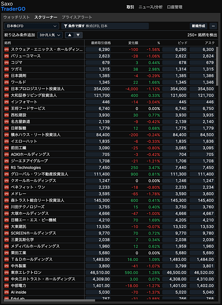Image resolution: width=222 pixels, height=305 pixels.
Task: Click CFD icon beside バリューコマース
Action: (x=7, y=56)
